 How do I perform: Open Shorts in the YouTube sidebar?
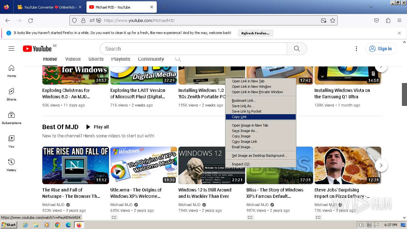click(x=11, y=95)
